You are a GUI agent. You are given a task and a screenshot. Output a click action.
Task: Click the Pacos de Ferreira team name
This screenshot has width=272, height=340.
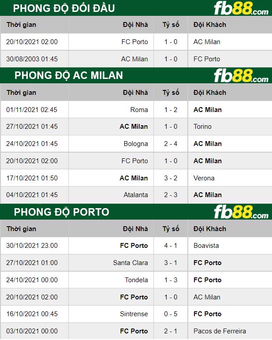pyautogui.click(x=220, y=331)
